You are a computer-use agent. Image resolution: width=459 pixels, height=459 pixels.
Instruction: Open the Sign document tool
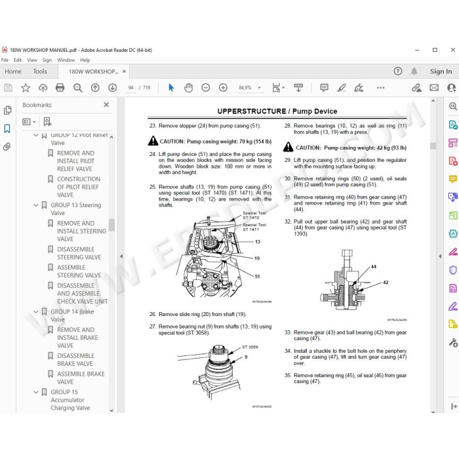359,87
